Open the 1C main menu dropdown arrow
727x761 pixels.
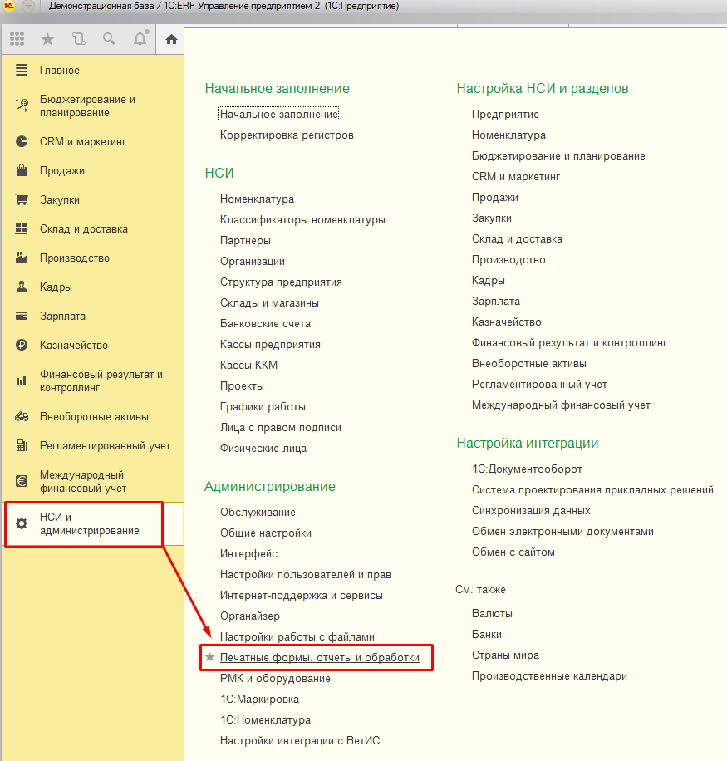(27, 7)
